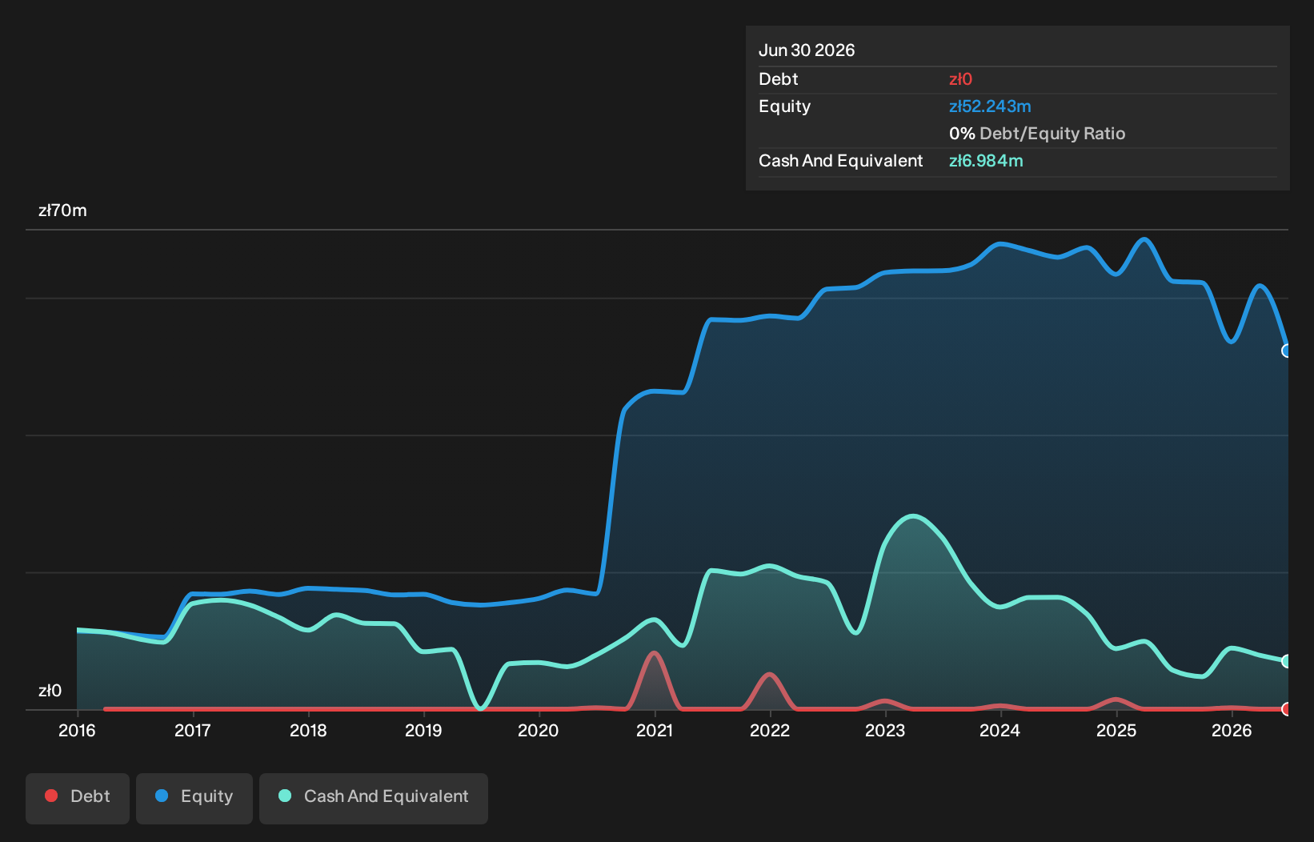Click the Cash And Equivalent endpoint marker
The width and height of the screenshot is (1314, 842).
1287,661
